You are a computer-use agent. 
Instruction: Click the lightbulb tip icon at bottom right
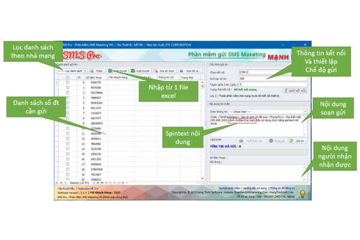click(302, 194)
